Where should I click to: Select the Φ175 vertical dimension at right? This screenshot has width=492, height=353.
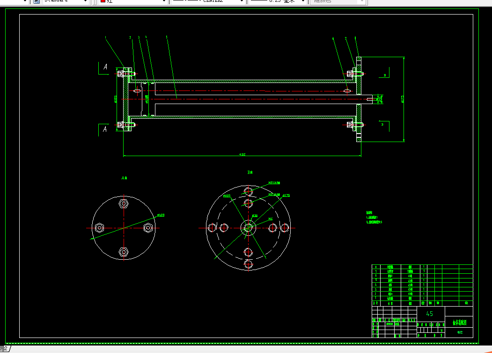(x=403, y=99)
